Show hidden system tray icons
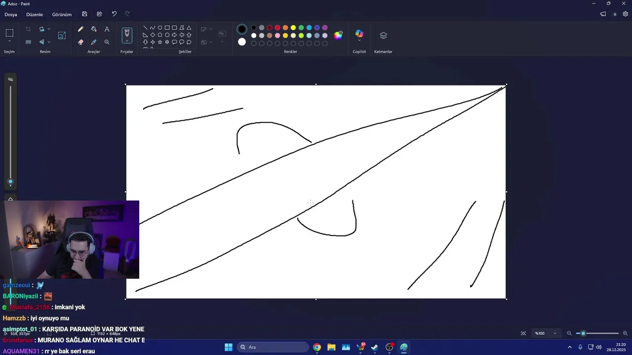The width and height of the screenshot is (632, 355). click(x=569, y=347)
